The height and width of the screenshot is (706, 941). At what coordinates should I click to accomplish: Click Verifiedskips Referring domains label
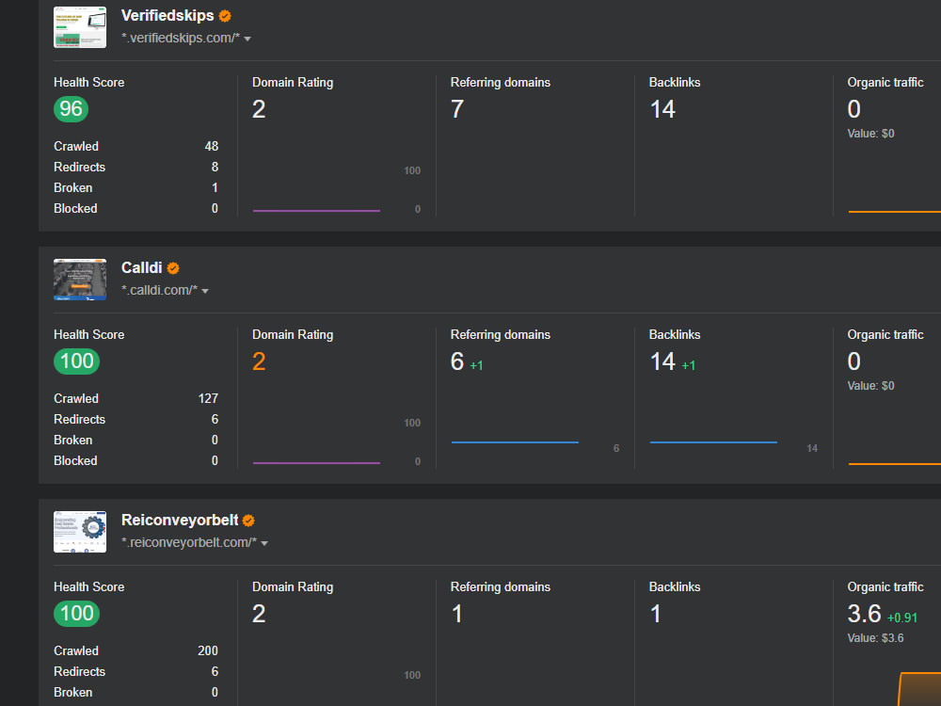tap(501, 82)
